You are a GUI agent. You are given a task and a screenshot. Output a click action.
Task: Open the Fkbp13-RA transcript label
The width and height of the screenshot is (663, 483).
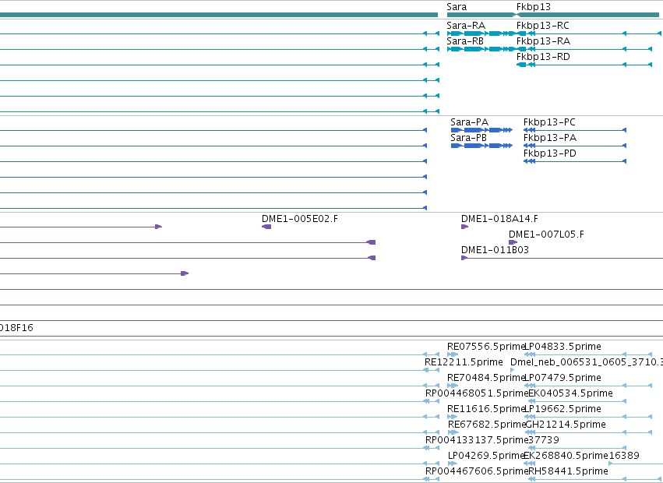tap(543, 41)
